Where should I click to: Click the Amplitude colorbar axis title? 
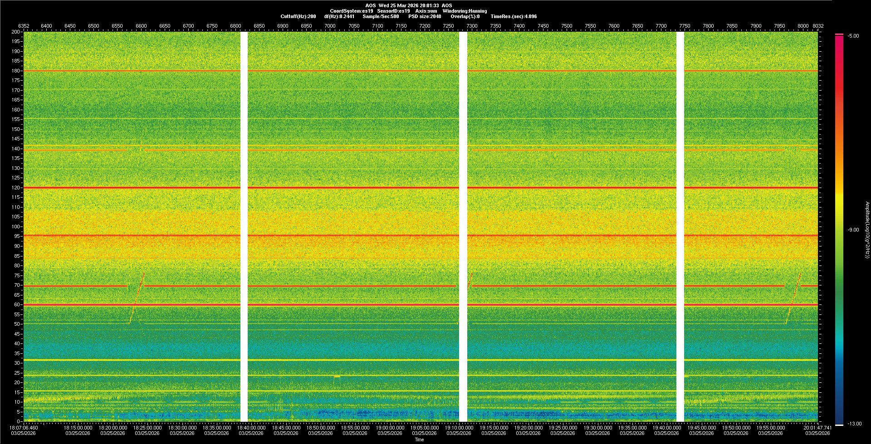[867, 230]
